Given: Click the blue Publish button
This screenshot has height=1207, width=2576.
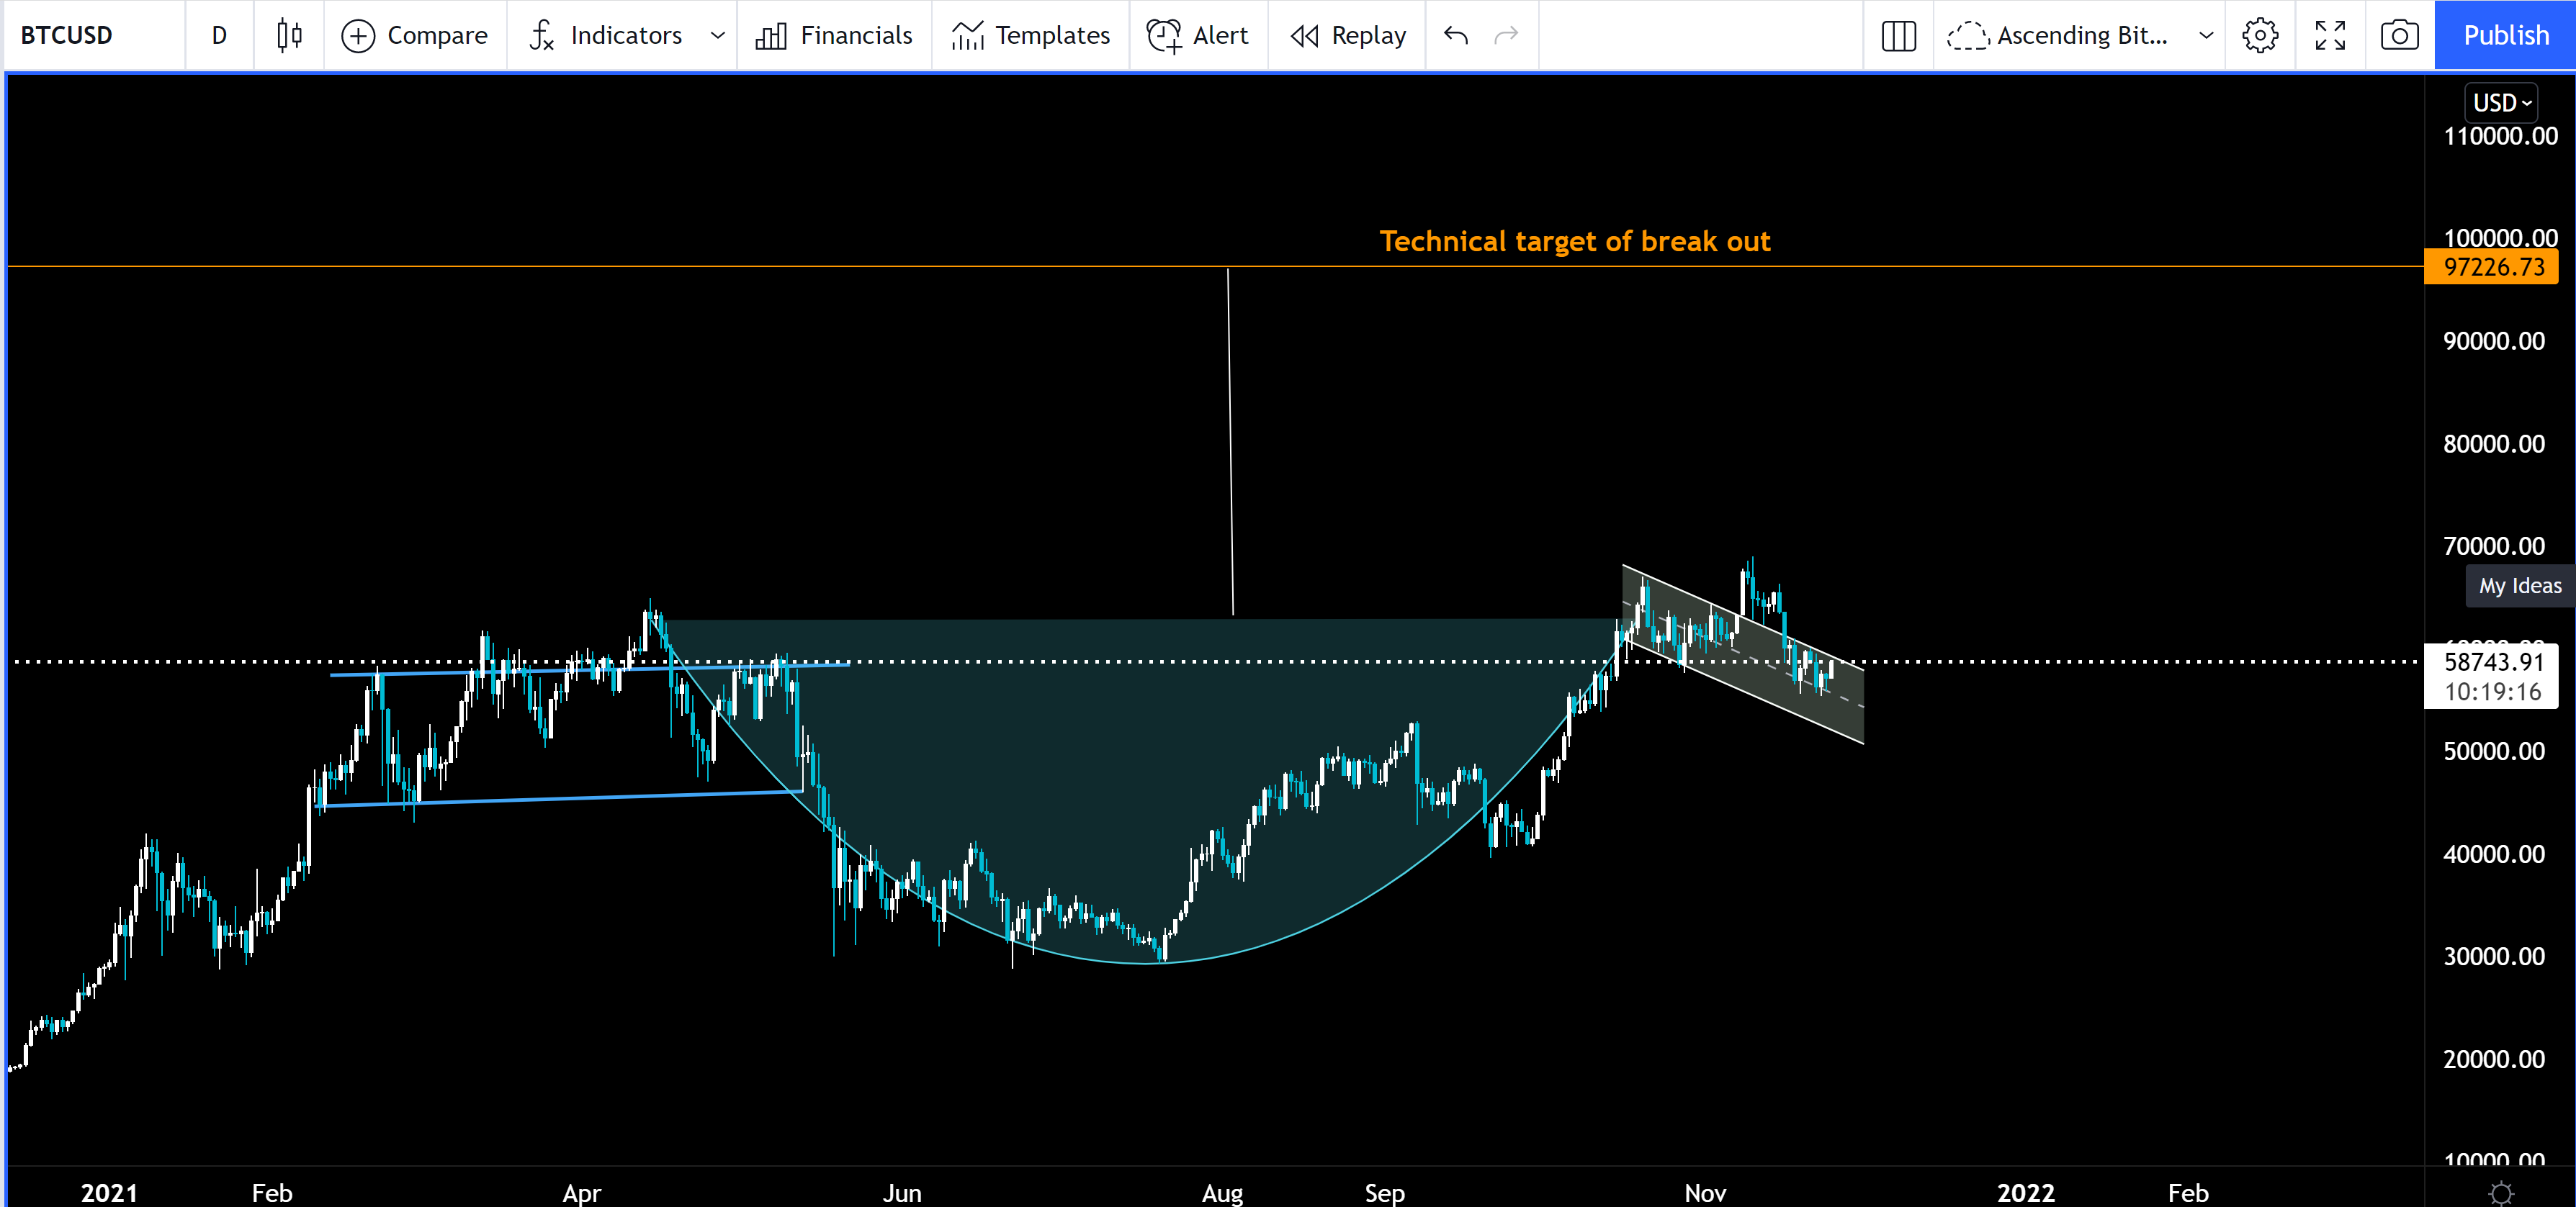Looking at the screenshot, I should pos(2505,36).
